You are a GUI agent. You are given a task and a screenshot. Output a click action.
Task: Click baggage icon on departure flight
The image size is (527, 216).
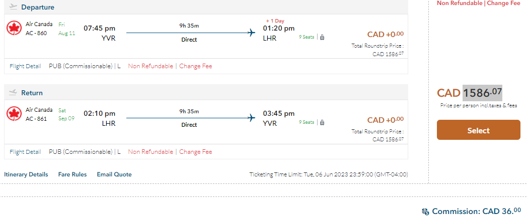pos(322,37)
